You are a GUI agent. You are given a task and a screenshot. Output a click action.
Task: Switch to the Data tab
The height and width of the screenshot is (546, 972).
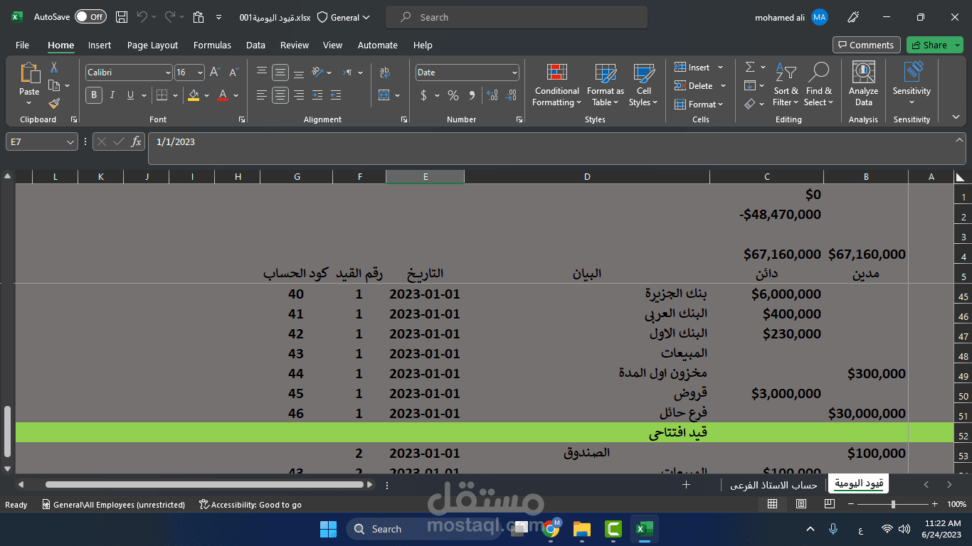[255, 45]
